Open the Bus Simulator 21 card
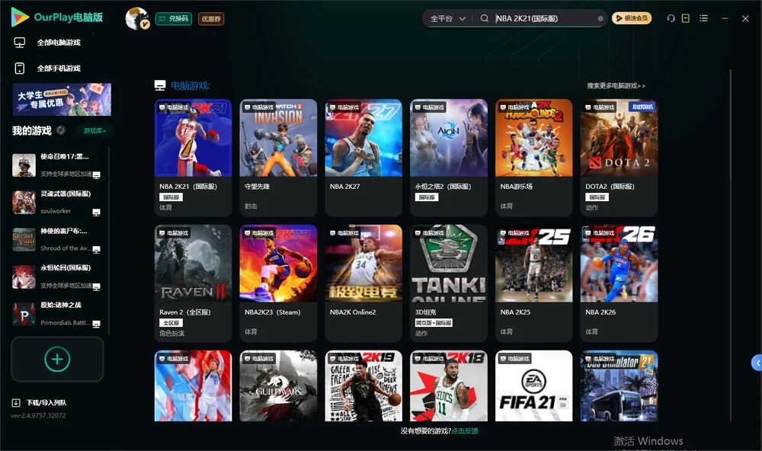Screen dimensions: 762x451 pyautogui.click(x=619, y=386)
